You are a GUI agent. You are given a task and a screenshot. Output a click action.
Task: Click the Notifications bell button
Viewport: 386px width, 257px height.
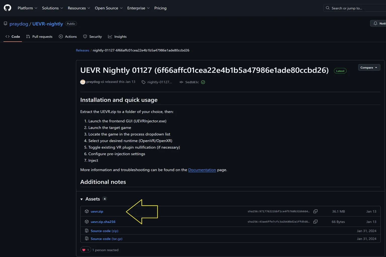[x=378, y=23]
